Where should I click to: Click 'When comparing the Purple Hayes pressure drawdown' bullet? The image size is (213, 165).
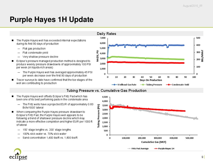pos(54,118)
